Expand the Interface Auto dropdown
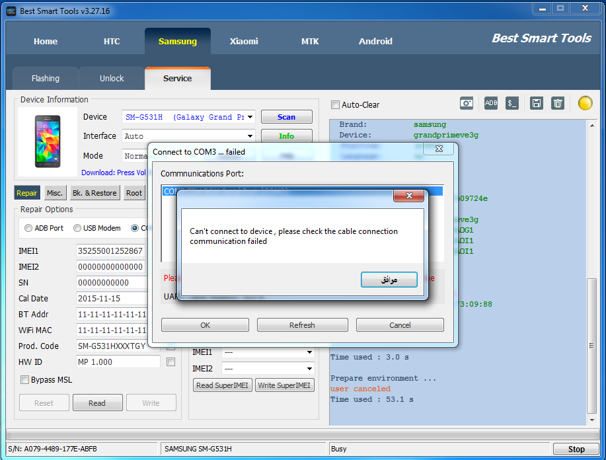Image resolution: width=606 pixels, height=460 pixels. (250, 136)
